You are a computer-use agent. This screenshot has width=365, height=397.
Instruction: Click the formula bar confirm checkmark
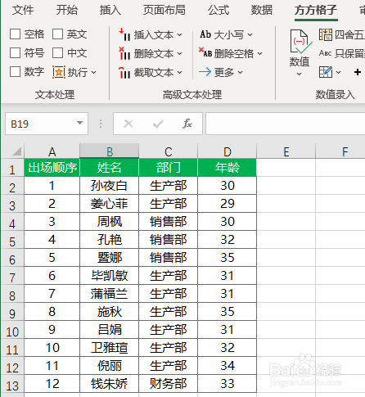(158, 124)
